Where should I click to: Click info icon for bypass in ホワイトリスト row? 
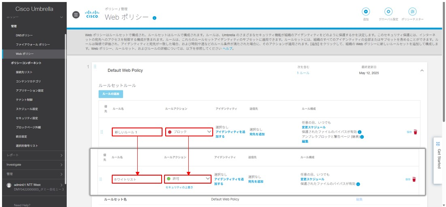click(358, 184)
